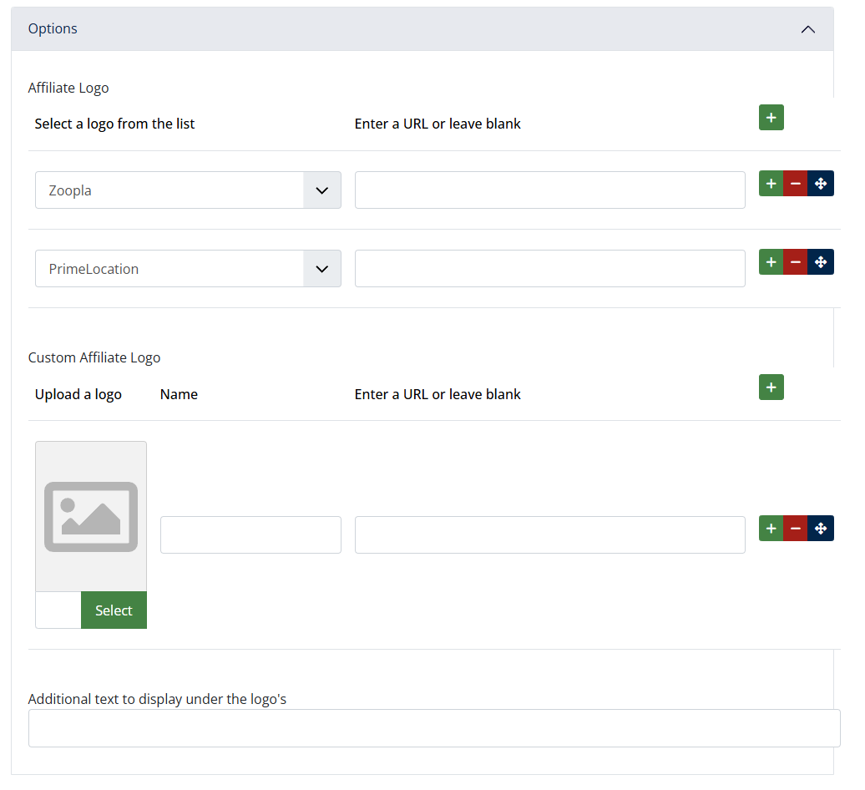The image size is (865, 790).
Task: Focus the URL field in the Zoopla row
Action: pyautogui.click(x=549, y=190)
